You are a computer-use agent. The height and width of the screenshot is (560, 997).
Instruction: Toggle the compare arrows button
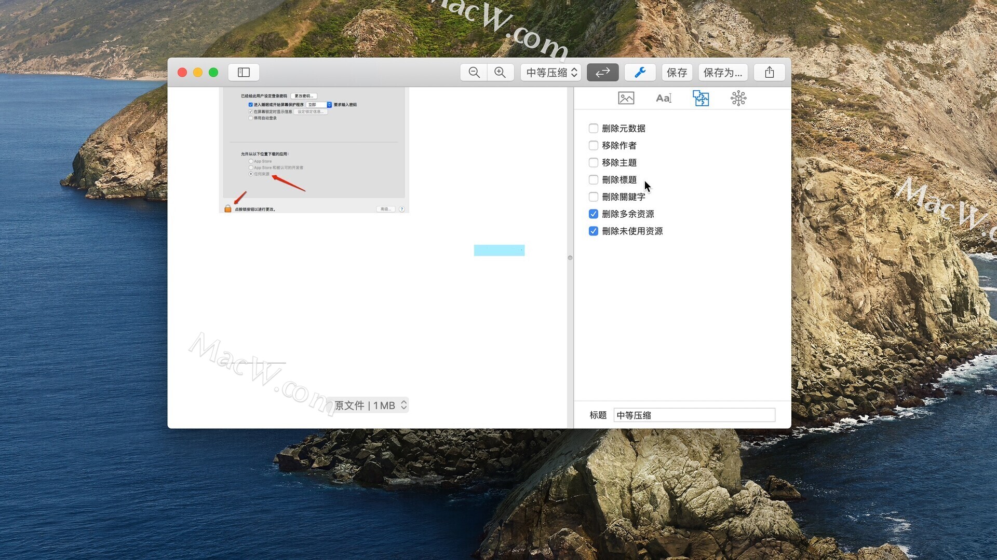pyautogui.click(x=602, y=73)
